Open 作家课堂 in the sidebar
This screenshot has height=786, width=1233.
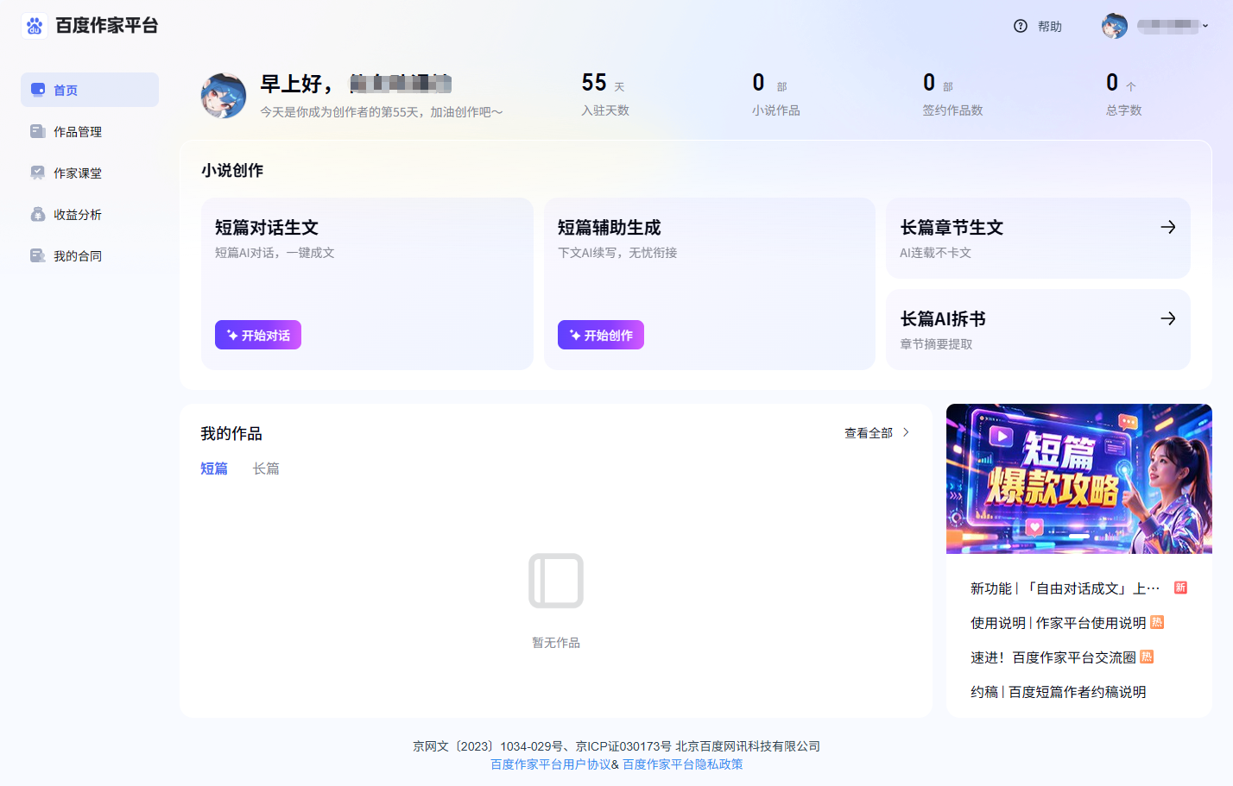pyautogui.click(x=90, y=173)
